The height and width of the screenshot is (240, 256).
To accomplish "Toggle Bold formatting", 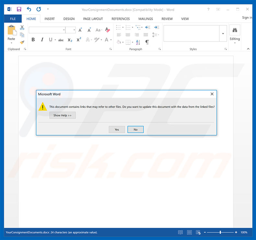I will [33, 40].
